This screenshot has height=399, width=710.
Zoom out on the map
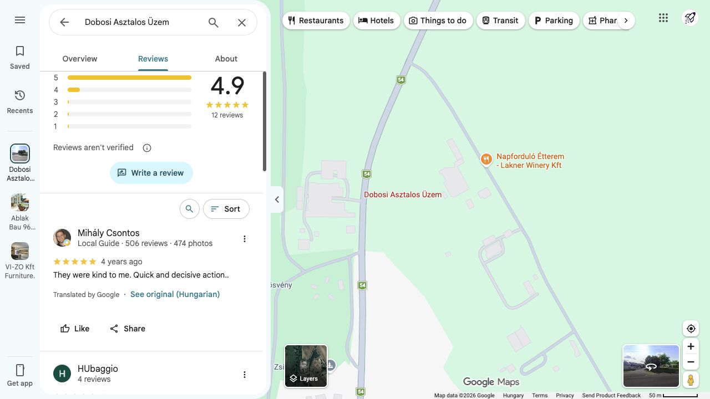(x=691, y=362)
